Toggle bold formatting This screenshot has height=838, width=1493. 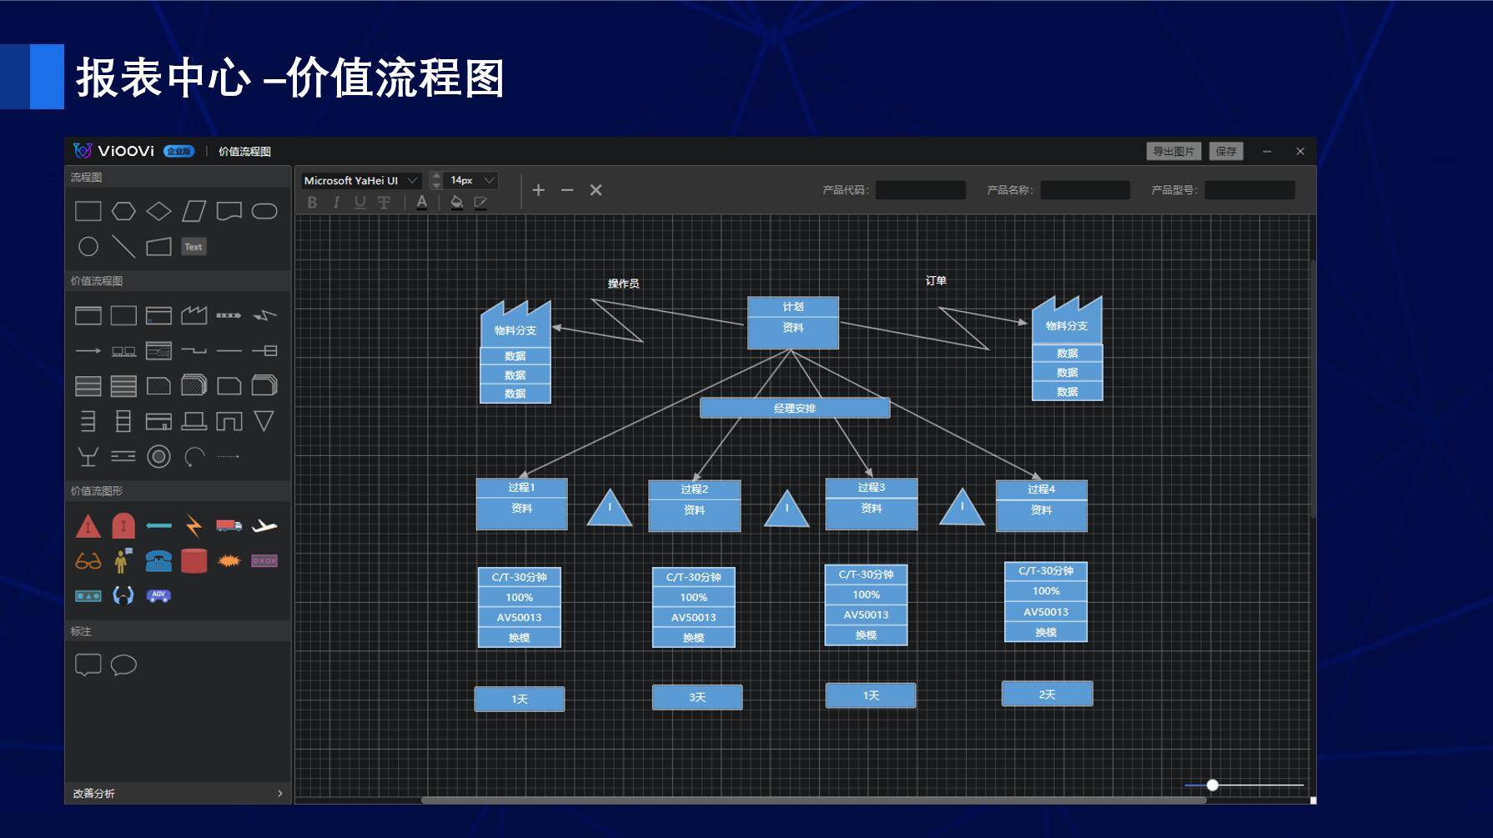click(312, 202)
